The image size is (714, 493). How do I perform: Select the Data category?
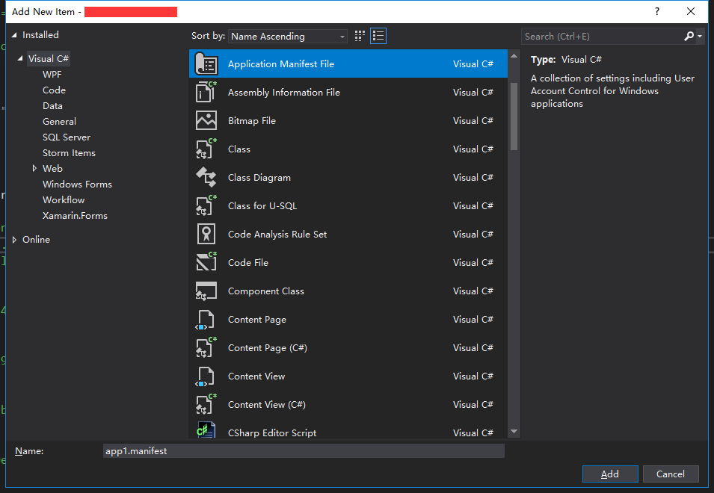coord(52,105)
